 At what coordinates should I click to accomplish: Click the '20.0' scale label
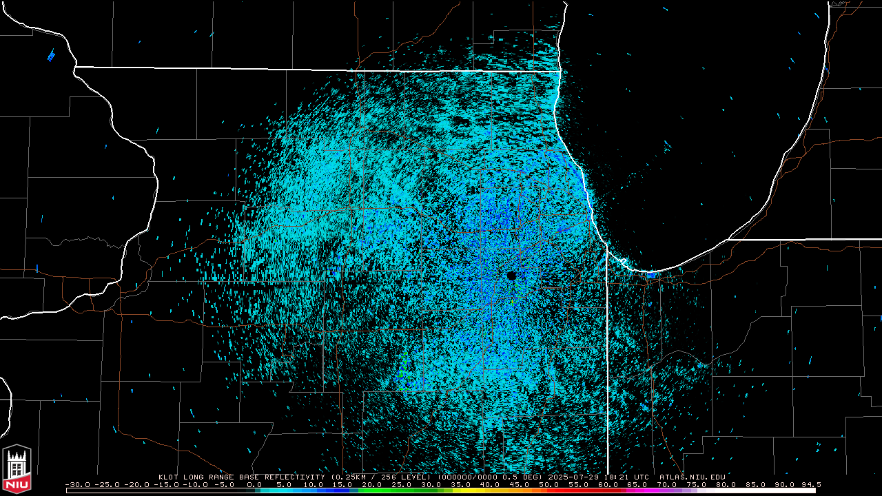point(372,484)
